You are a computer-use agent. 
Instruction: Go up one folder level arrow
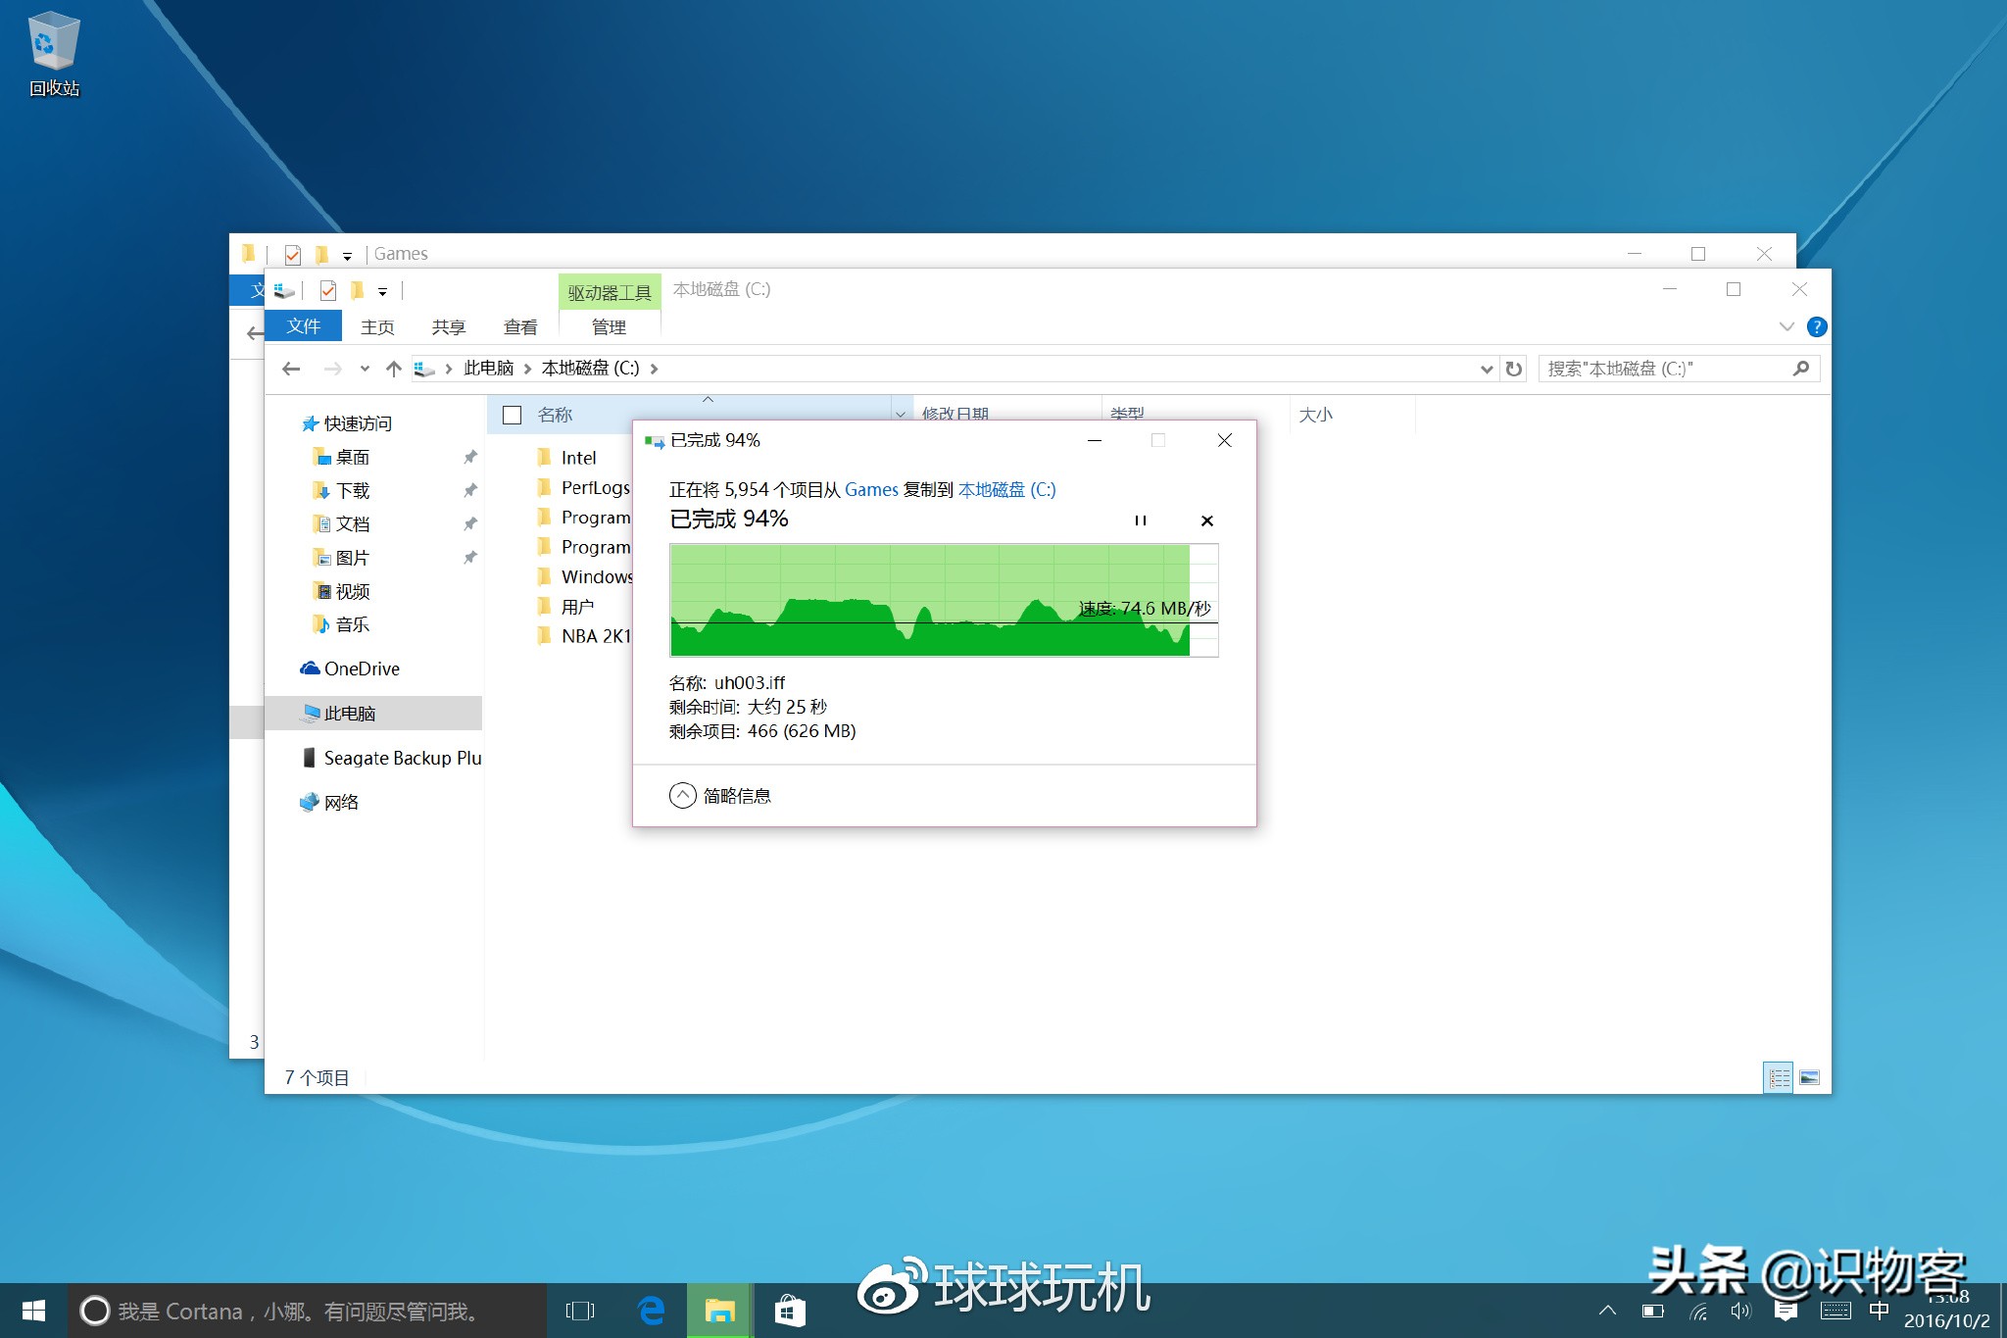[x=394, y=369]
